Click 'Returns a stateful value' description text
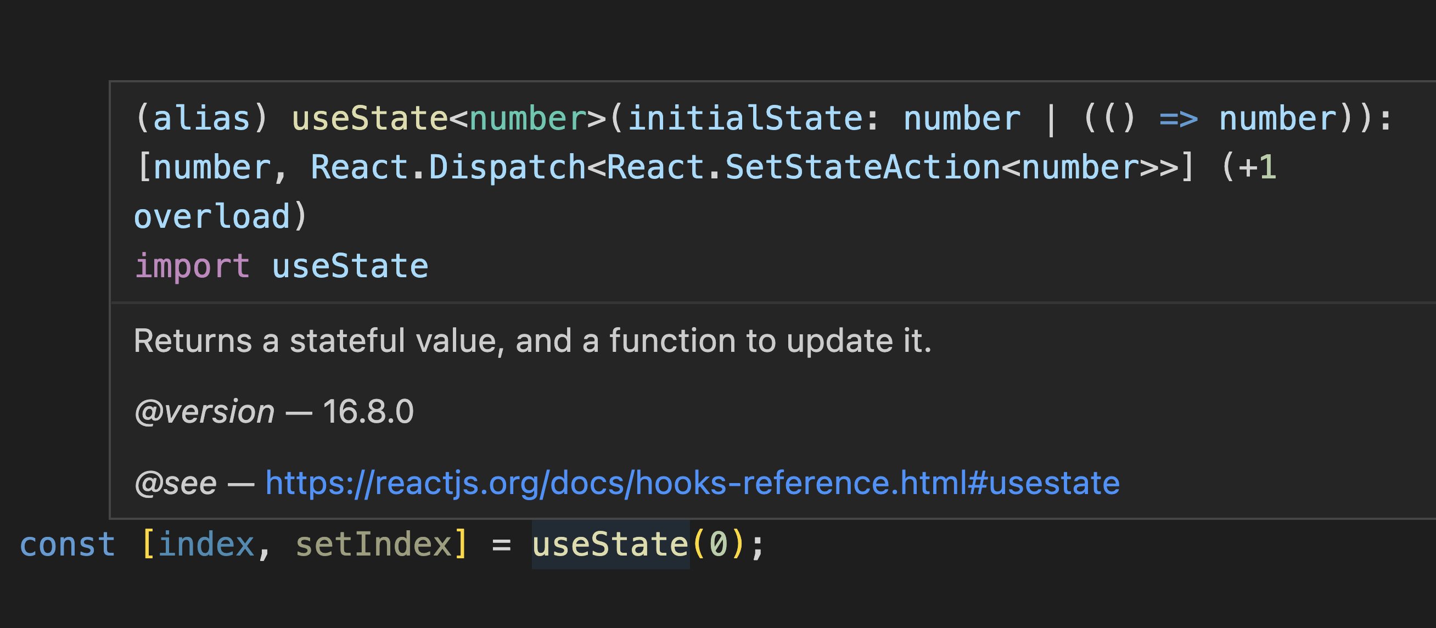This screenshot has width=1436, height=628. 532,340
